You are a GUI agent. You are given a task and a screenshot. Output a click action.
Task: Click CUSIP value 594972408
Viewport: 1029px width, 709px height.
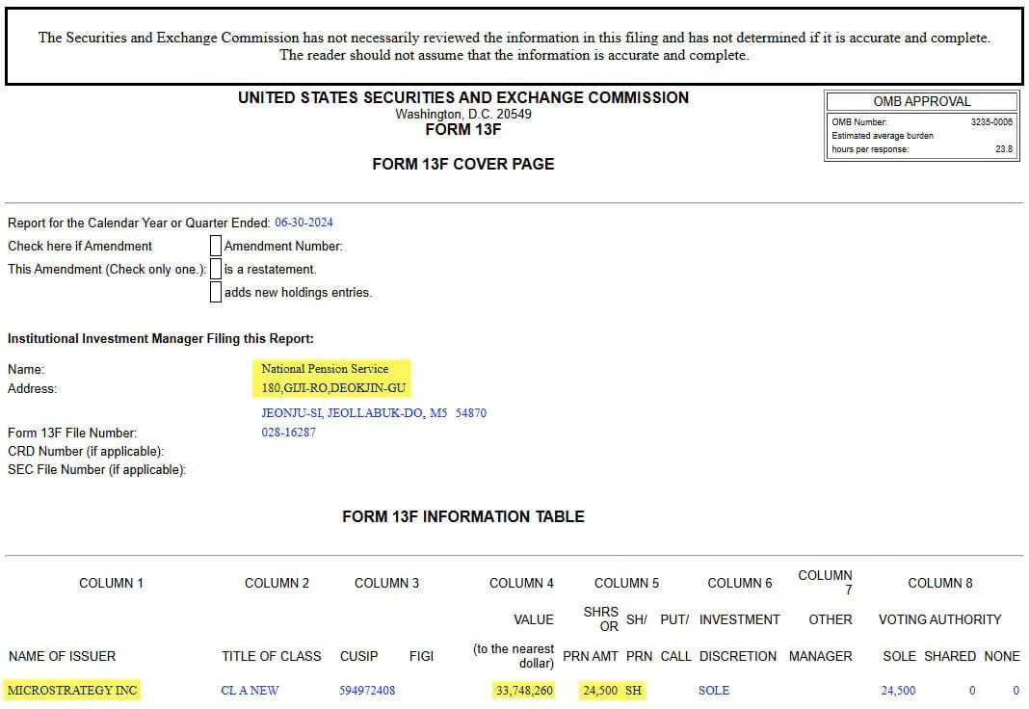coord(367,690)
